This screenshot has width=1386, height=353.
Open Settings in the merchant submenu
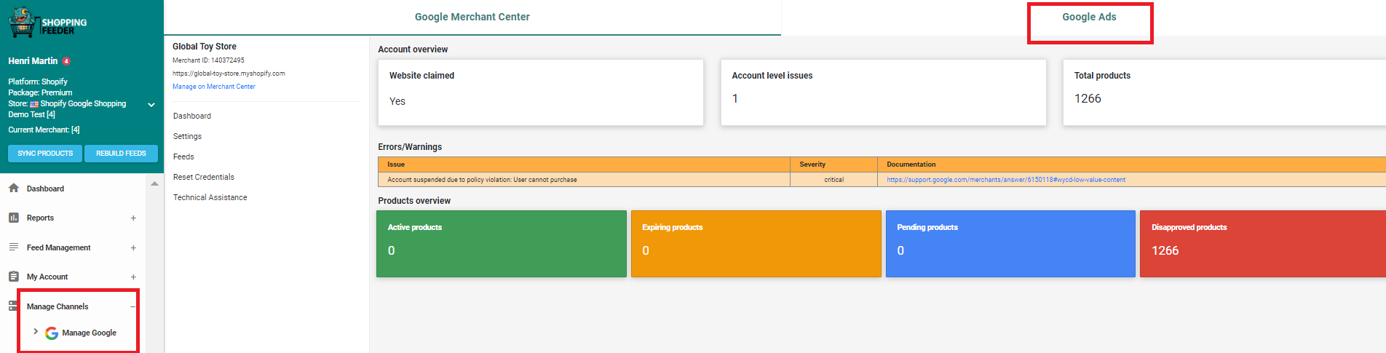tap(187, 136)
